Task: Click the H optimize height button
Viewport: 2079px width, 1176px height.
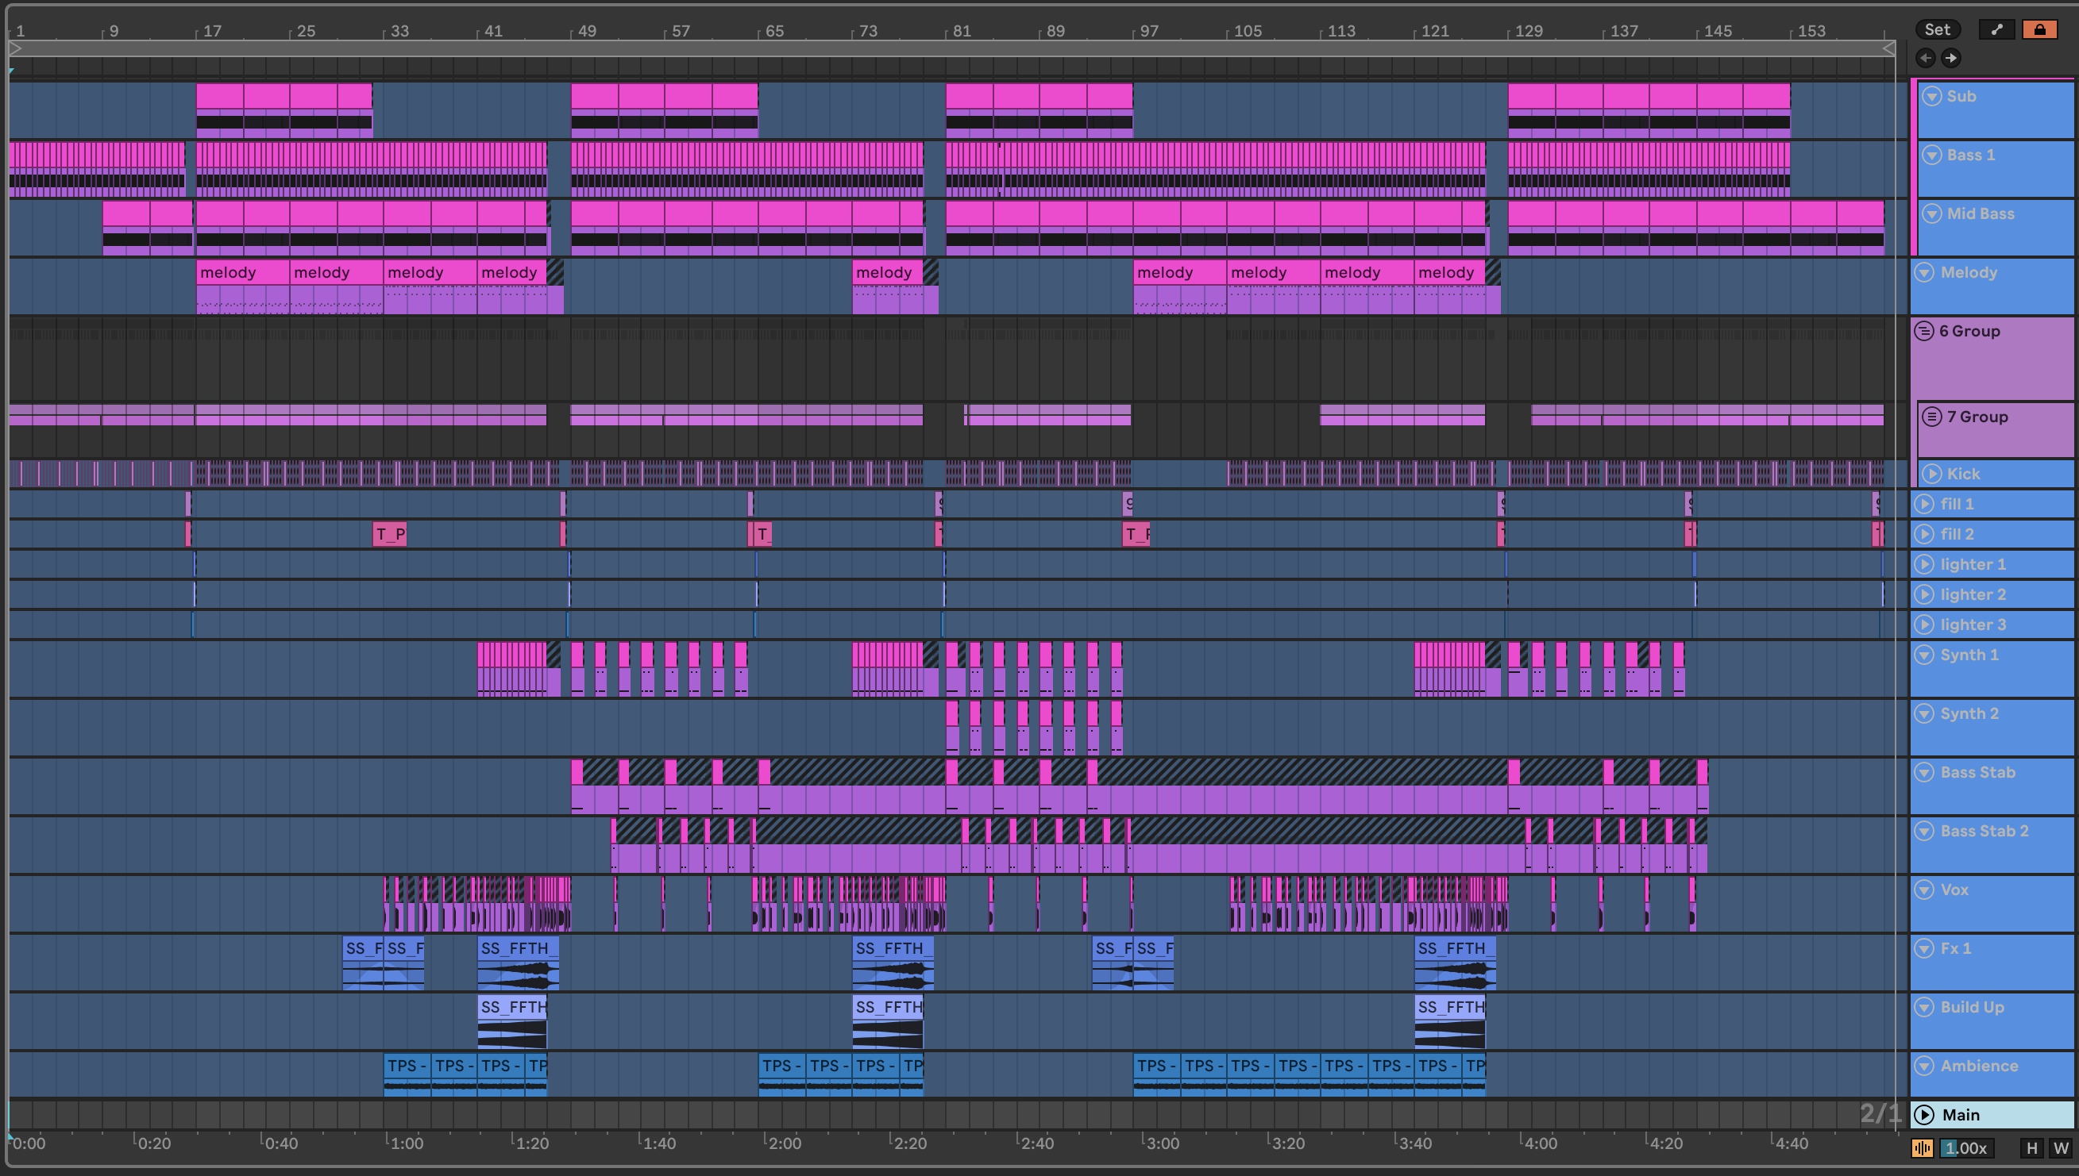Action: click(2031, 1147)
